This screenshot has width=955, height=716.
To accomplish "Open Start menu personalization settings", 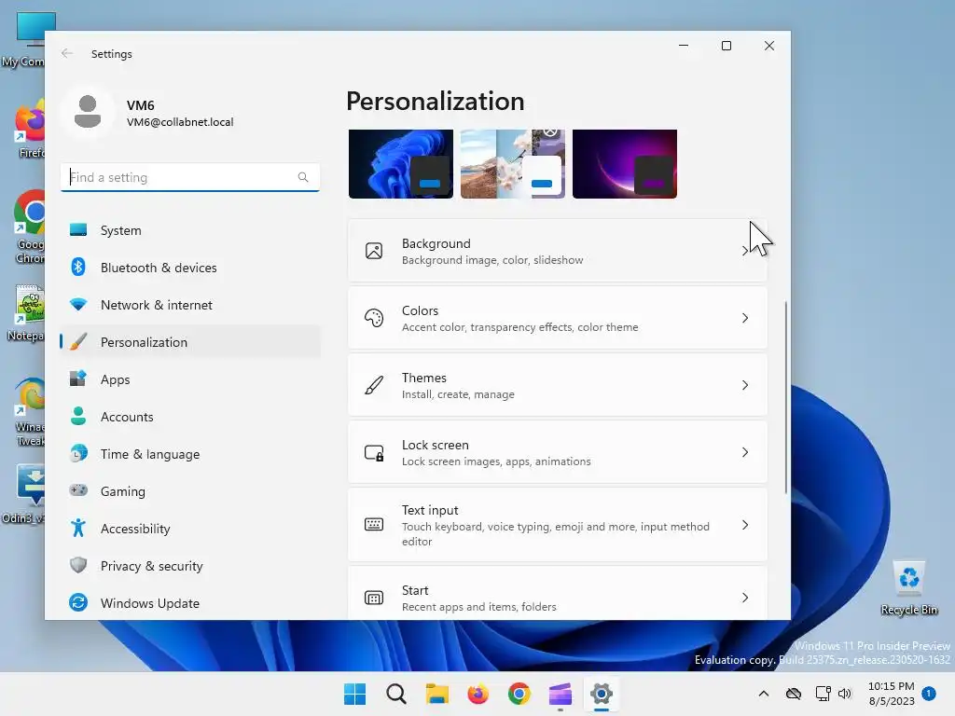I will [558, 594].
